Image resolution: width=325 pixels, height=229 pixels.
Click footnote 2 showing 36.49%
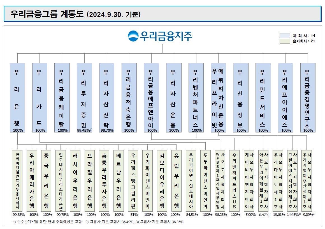click(109, 222)
